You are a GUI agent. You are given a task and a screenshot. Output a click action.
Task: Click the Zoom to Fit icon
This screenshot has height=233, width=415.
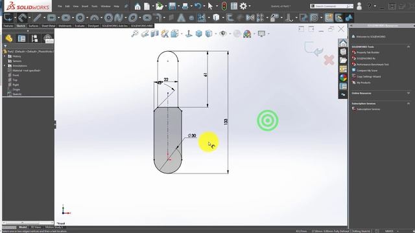[x=135, y=34]
